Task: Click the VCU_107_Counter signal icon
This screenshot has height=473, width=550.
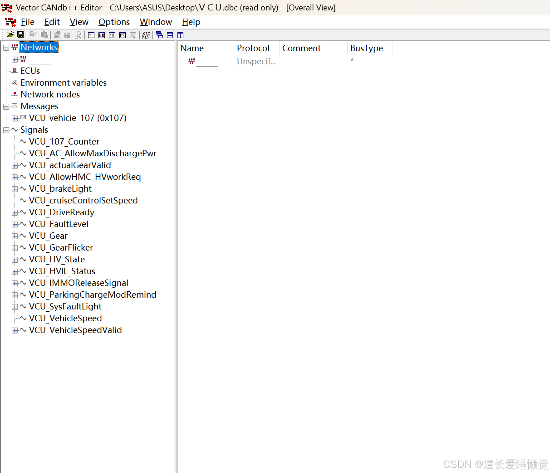Action: [23, 141]
